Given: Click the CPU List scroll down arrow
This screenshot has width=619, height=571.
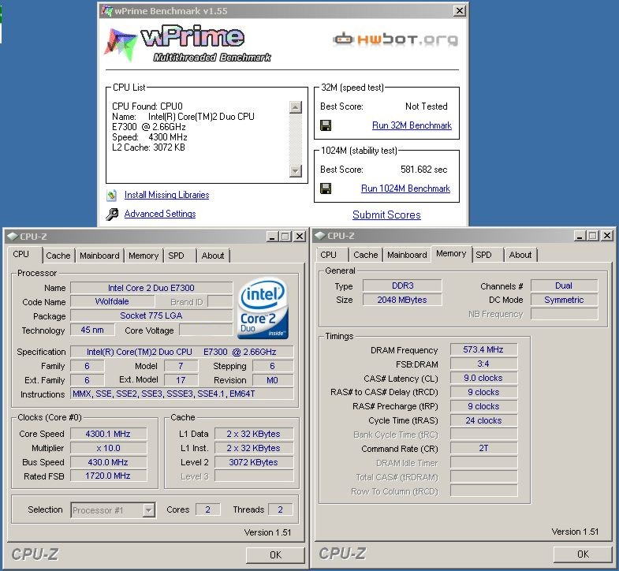Looking at the screenshot, I should (295, 170).
